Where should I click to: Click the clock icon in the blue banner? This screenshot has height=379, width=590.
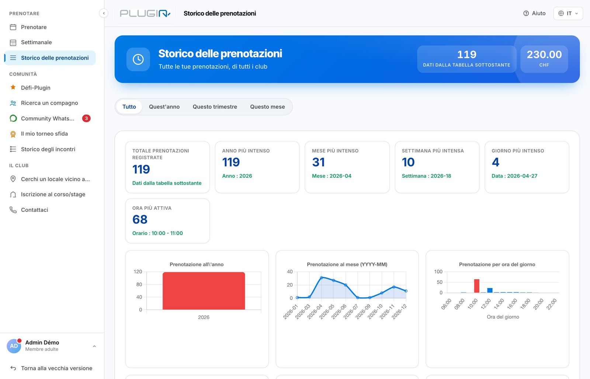point(138,59)
